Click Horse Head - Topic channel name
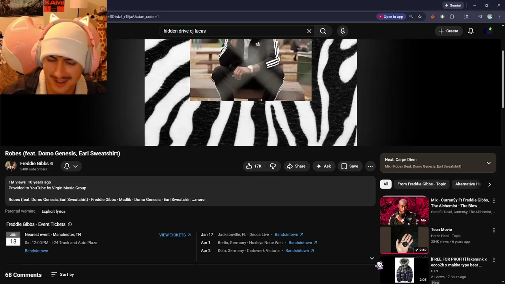The image size is (505, 284). [445, 236]
